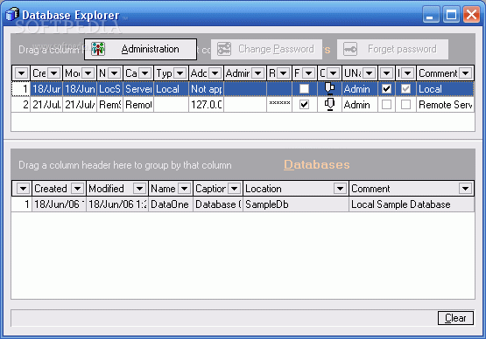
Task: Toggle last empty checkbox before Remote Serv comment
Action: 405,105
